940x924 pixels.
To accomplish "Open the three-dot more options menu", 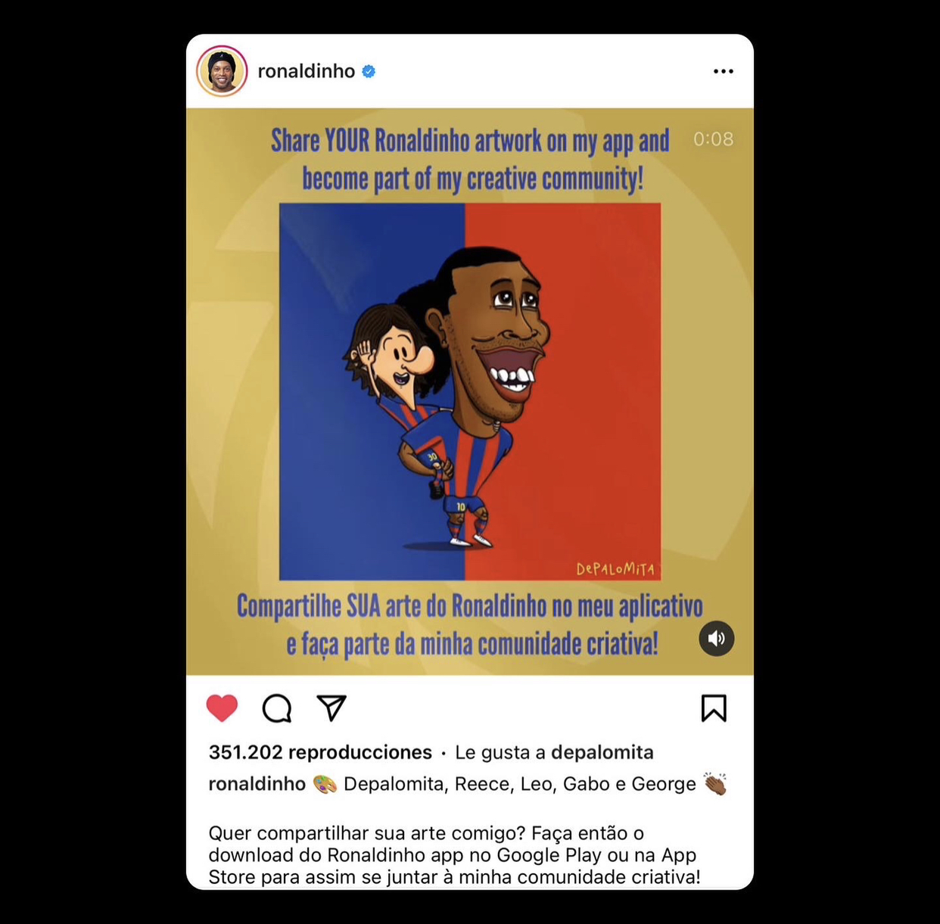I will click(724, 71).
